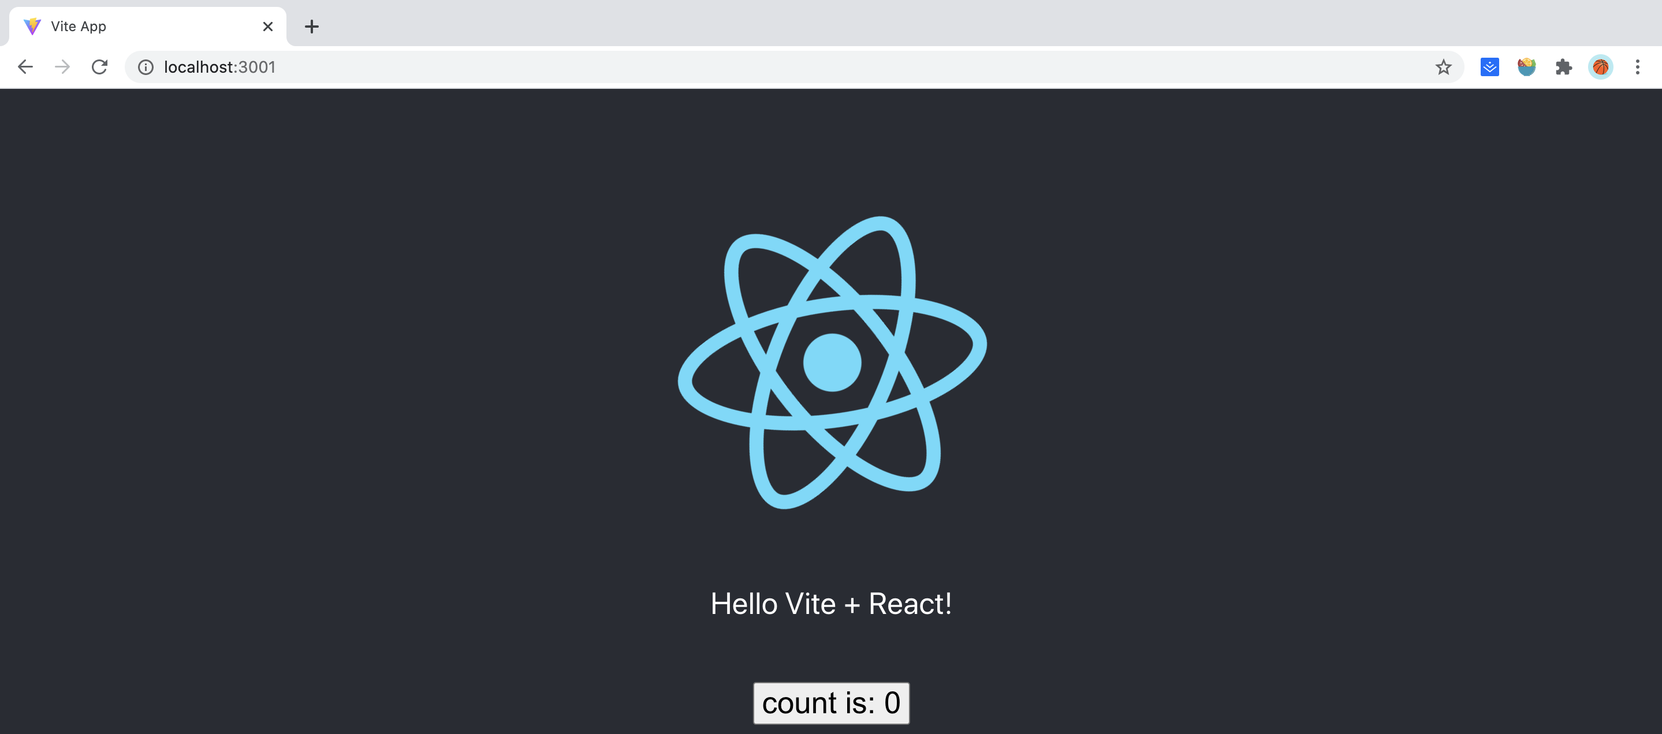
Task: Click the forward navigation arrow
Action: coord(62,67)
